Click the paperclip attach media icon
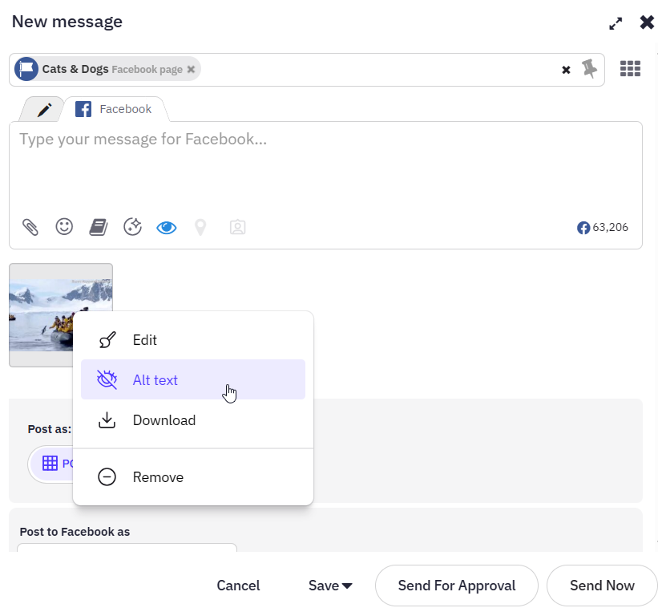 click(x=30, y=227)
